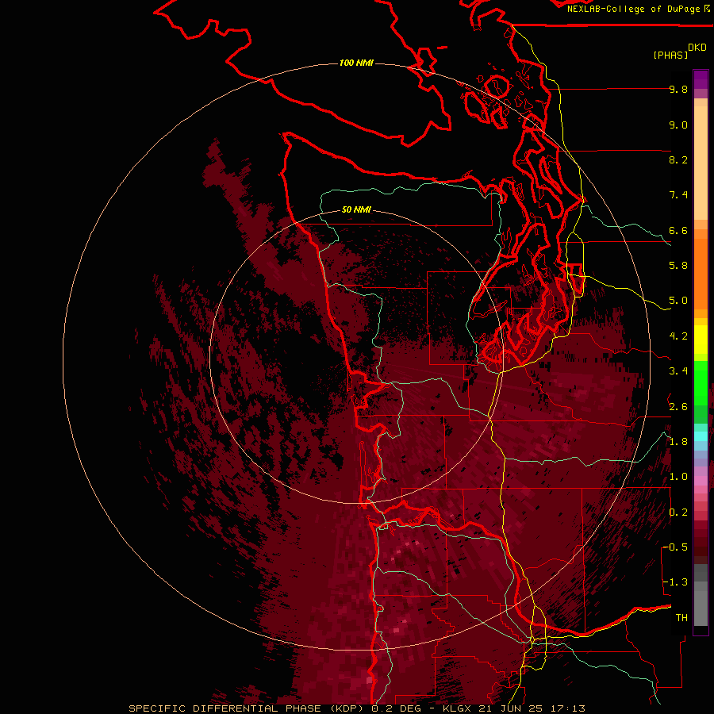Select the 9.8 scale value

[x=678, y=89]
